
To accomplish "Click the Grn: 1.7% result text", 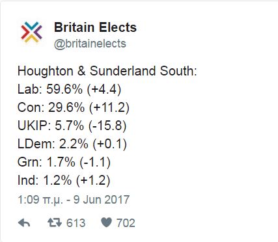I will click(x=46, y=162).
